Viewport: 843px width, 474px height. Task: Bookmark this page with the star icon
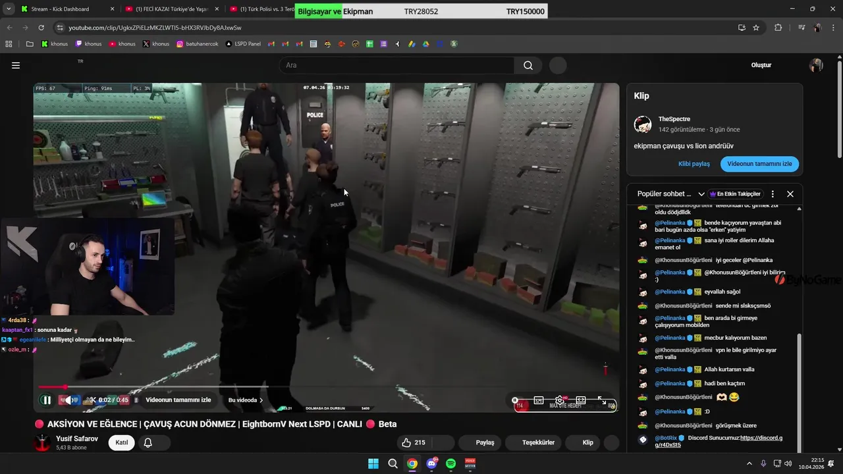(756, 28)
